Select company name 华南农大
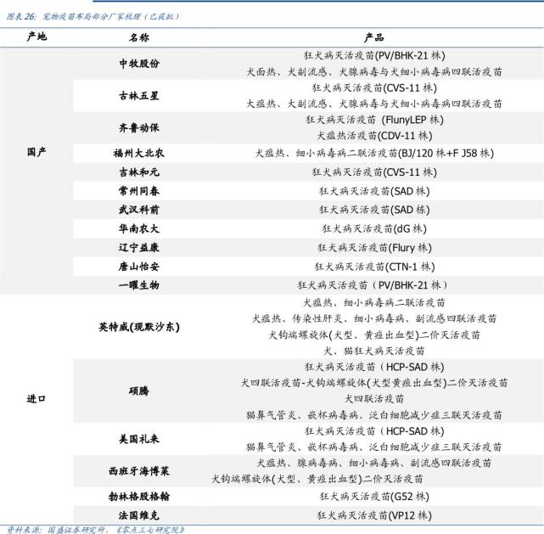Viewport: 544px width, 534px height. 139,228
